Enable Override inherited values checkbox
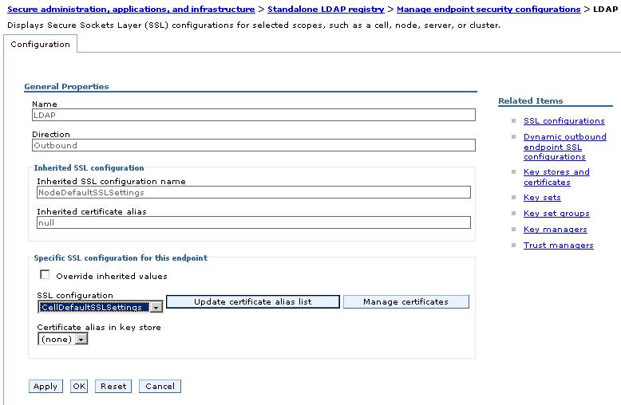This screenshot has width=621, height=405. (45, 274)
